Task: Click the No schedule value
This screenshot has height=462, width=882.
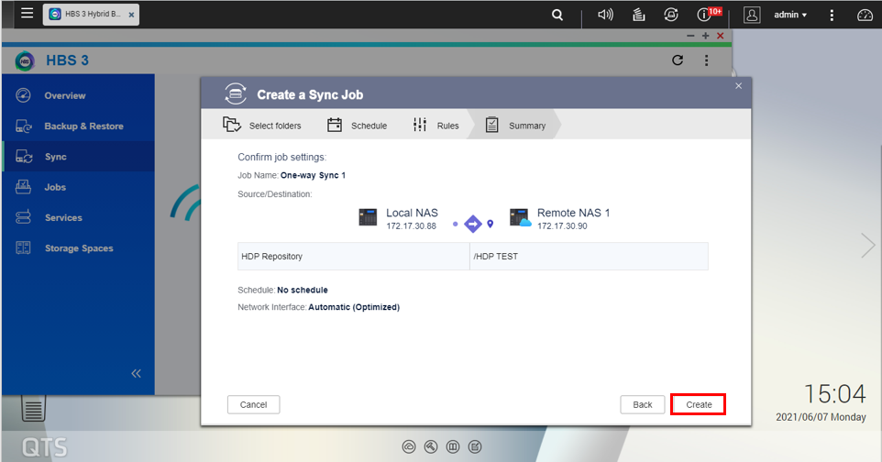Action: tap(302, 290)
